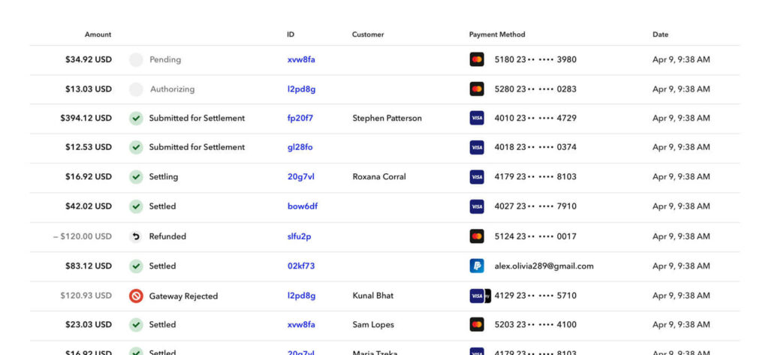Open refunded transaction slfu2p
The width and height of the screenshot is (769, 355).
(x=299, y=236)
